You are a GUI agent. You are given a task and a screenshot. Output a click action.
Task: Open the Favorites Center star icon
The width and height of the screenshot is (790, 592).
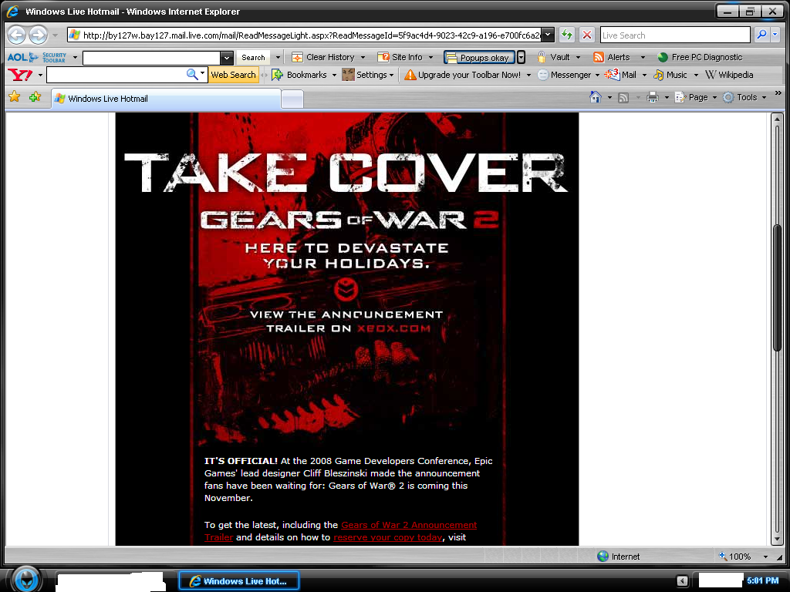point(15,96)
